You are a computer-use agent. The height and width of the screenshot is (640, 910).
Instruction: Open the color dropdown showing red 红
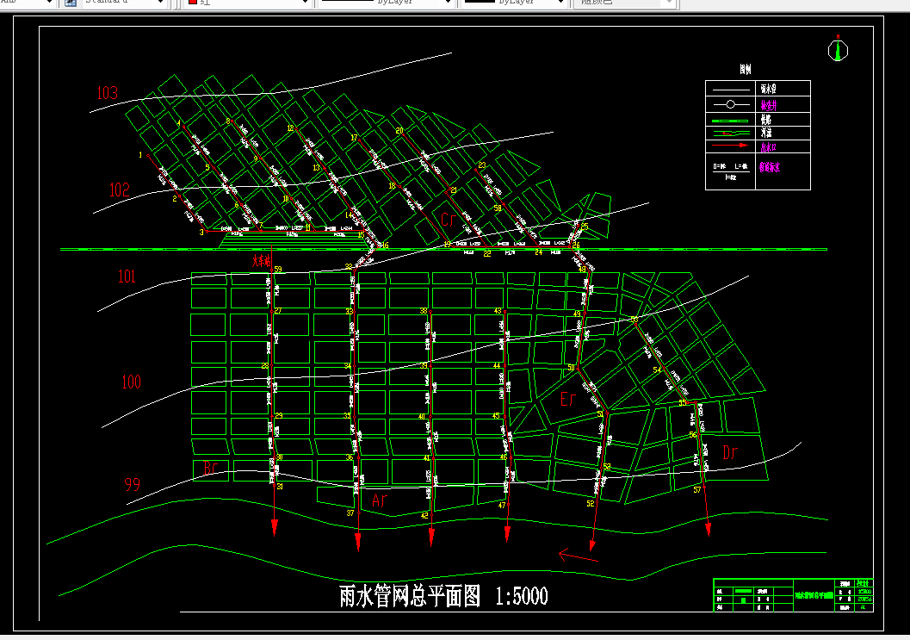coord(249,3)
